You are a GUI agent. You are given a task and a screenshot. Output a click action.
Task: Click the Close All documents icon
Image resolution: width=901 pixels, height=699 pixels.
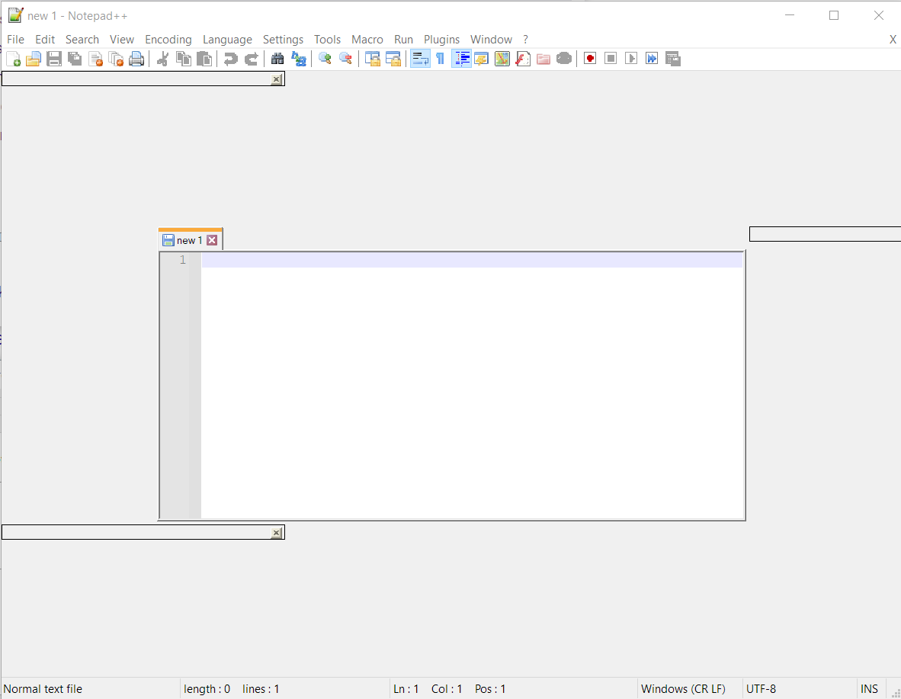116,59
